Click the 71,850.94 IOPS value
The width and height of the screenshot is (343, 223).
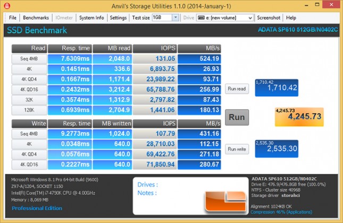154,165
